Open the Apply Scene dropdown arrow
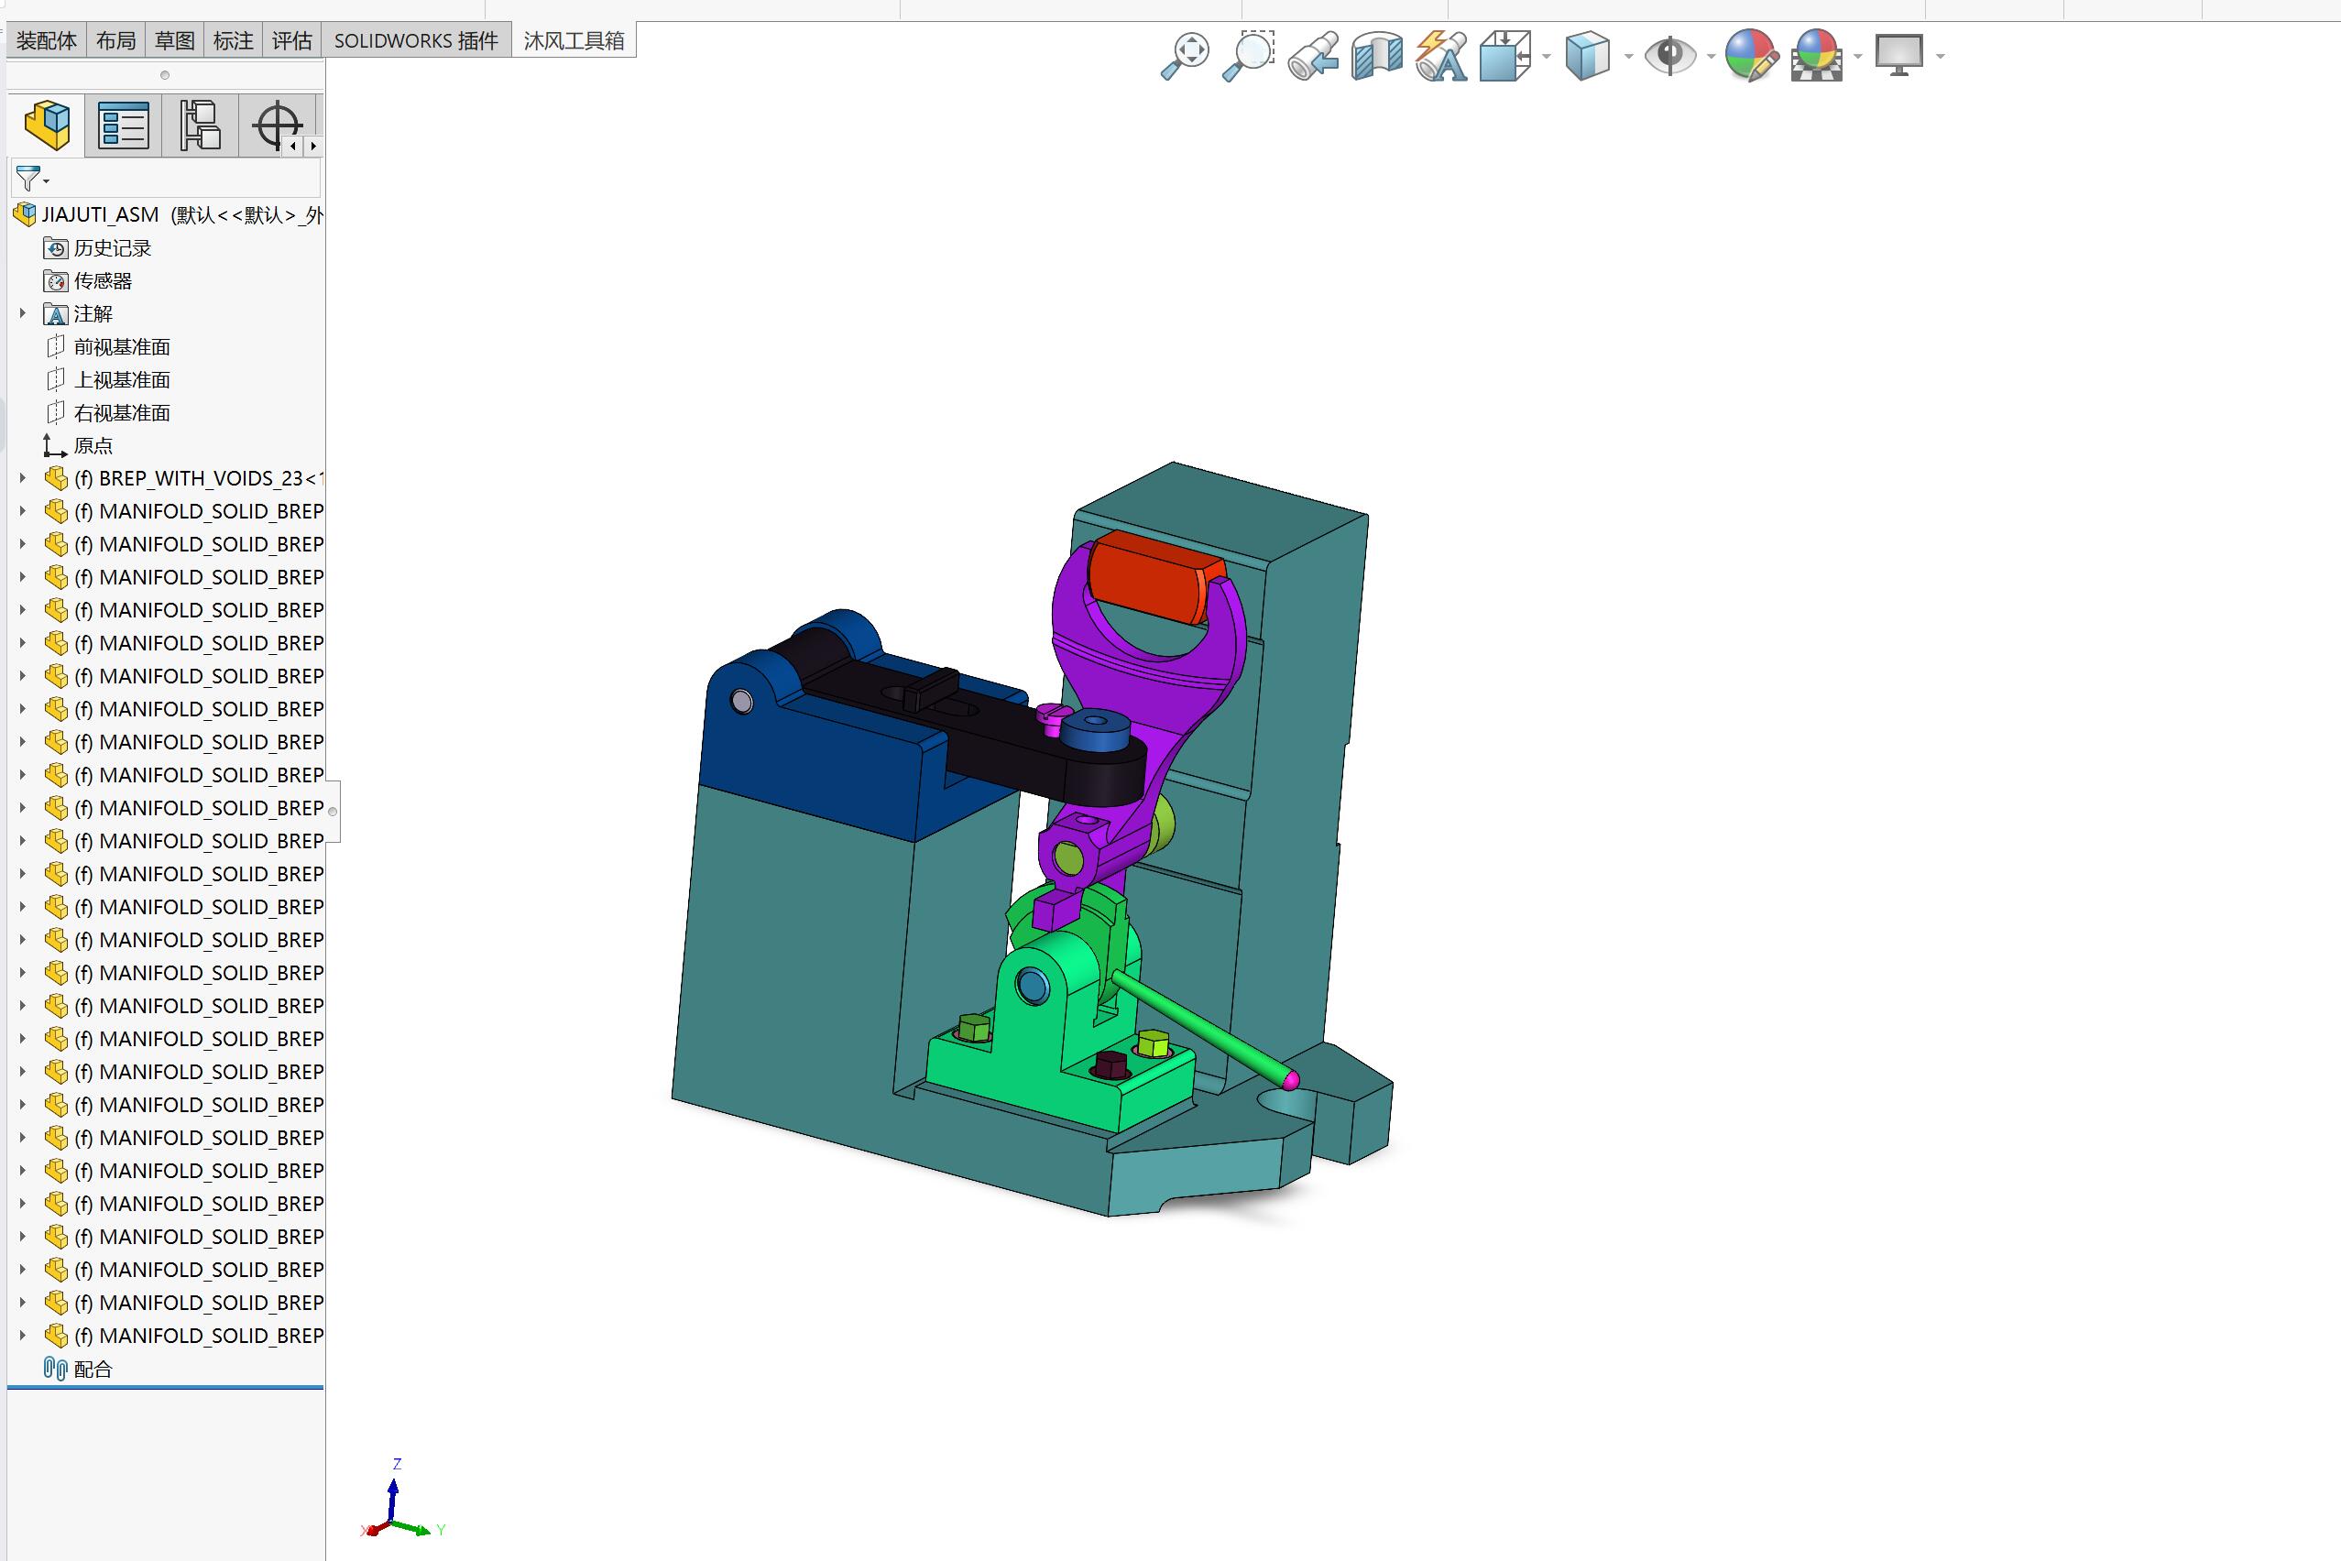Screen dimensions: 2341x1561 tap(1859, 57)
